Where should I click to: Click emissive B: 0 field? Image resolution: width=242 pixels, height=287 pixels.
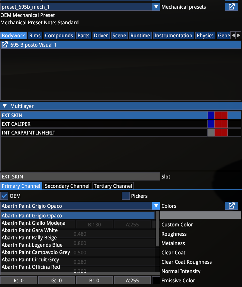coord(95,280)
